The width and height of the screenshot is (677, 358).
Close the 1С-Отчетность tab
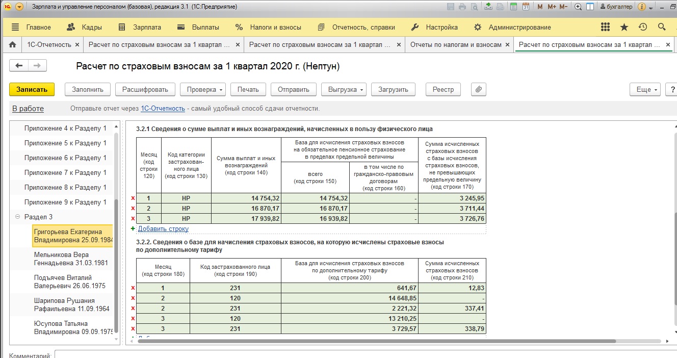click(77, 45)
